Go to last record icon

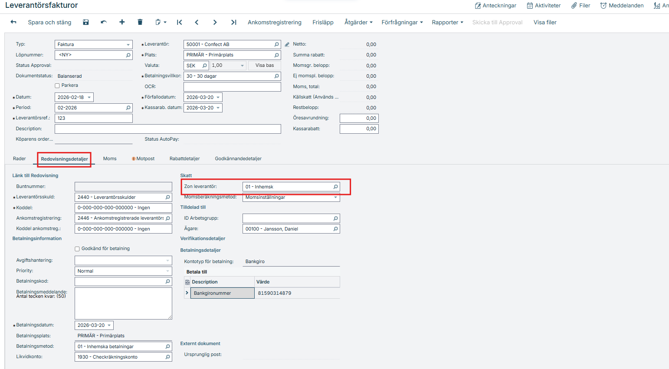tap(233, 22)
